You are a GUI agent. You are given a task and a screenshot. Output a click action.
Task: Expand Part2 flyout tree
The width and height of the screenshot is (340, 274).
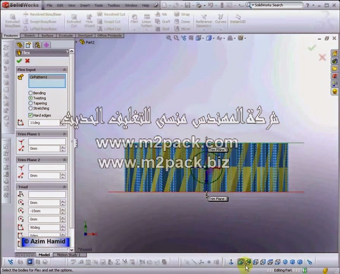click(x=76, y=42)
